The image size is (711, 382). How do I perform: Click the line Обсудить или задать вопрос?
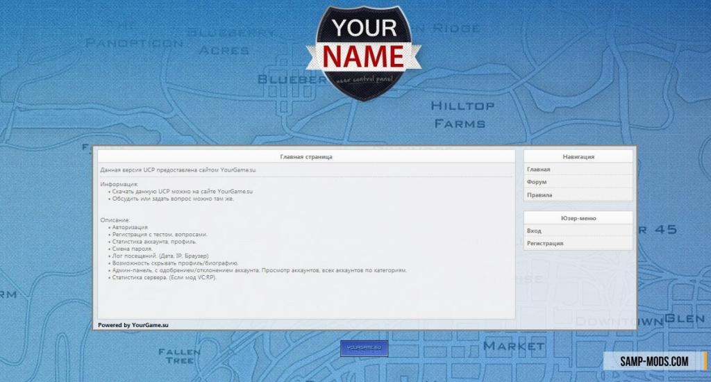pos(173,199)
